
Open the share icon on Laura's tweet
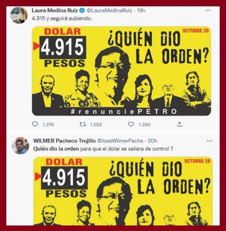coord(180,124)
